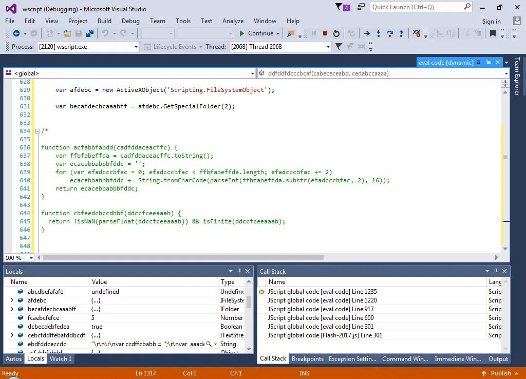This screenshot has height=379, width=526.
Task: Click the editor horizontal scrollbar thumb
Action: pyautogui.click(x=183, y=258)
